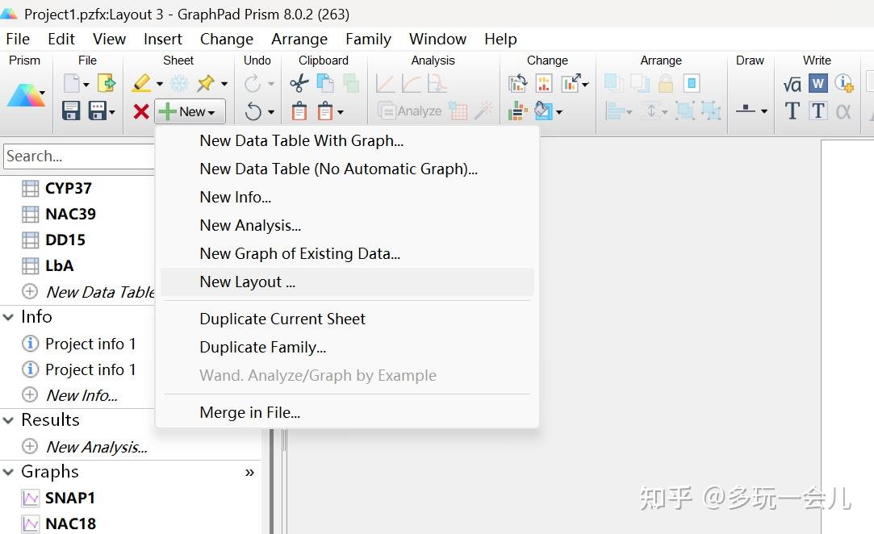Viewport: 874px width, 534px height.
Task: Open the Prism logo menu button
Action: [26, 96]
